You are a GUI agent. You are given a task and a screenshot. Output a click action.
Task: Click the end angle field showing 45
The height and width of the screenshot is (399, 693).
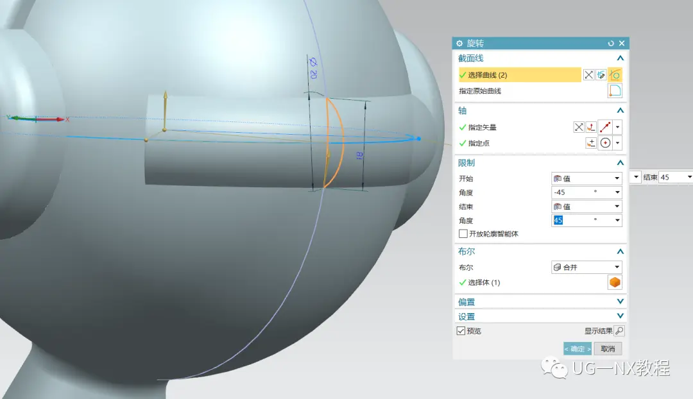(x=581, y=221)
